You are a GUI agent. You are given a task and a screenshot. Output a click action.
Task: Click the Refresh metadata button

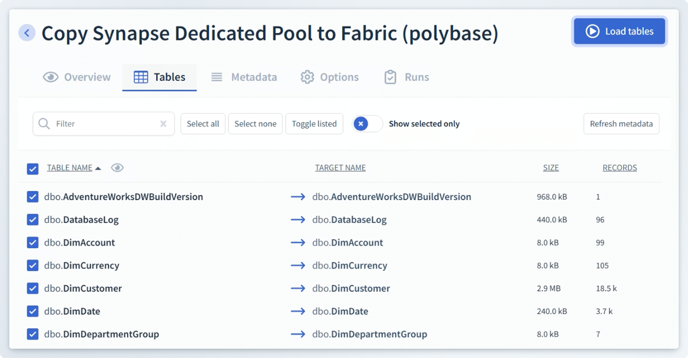621,124
